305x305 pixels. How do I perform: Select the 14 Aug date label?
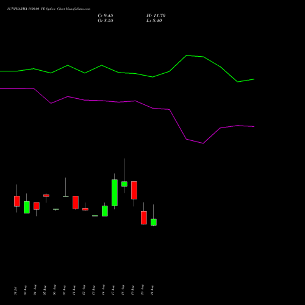pyautogui.click(x=103, y=290)
